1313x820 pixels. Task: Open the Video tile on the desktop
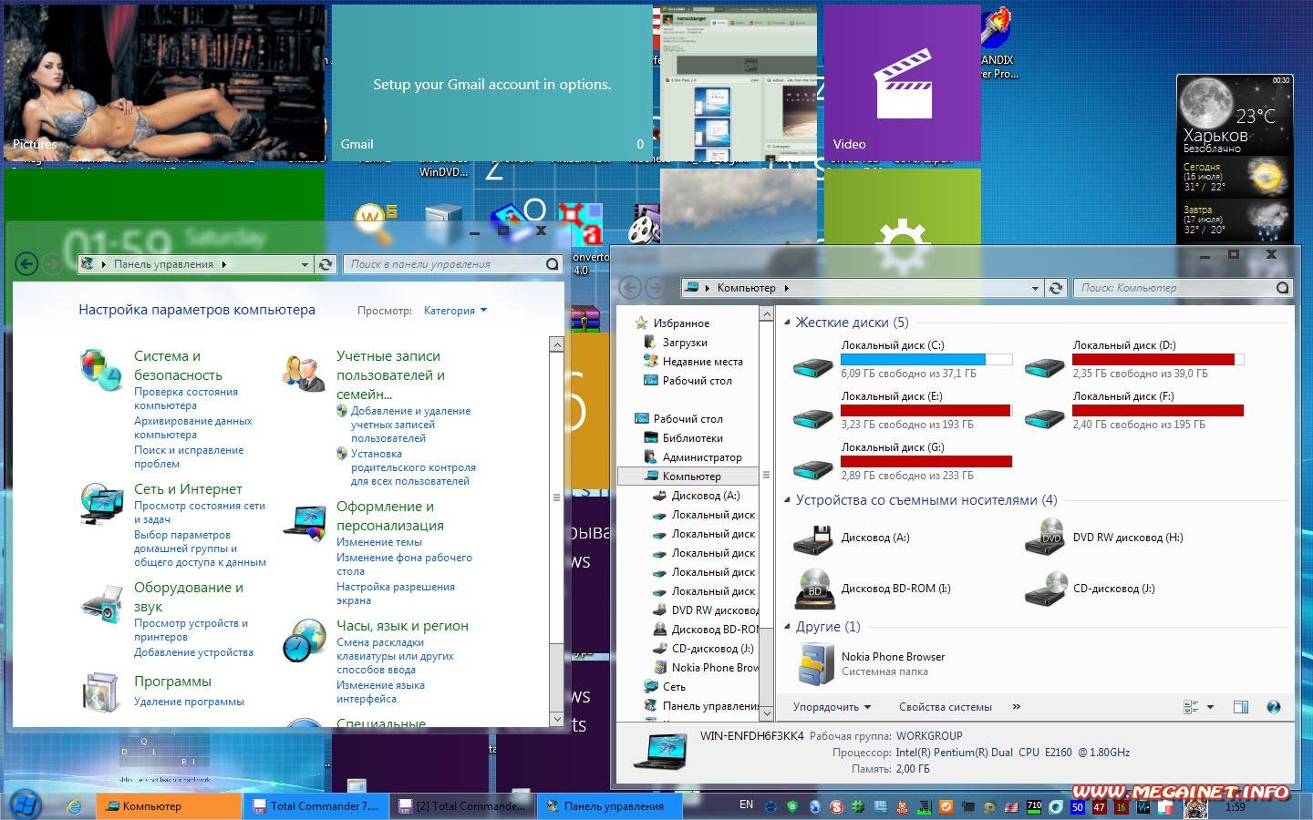tap(903, 84)
